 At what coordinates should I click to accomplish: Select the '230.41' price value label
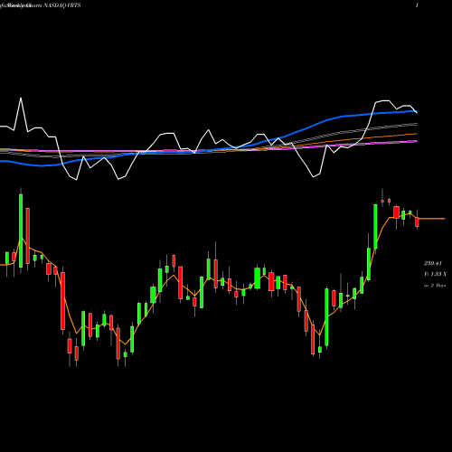pos(433,263)
